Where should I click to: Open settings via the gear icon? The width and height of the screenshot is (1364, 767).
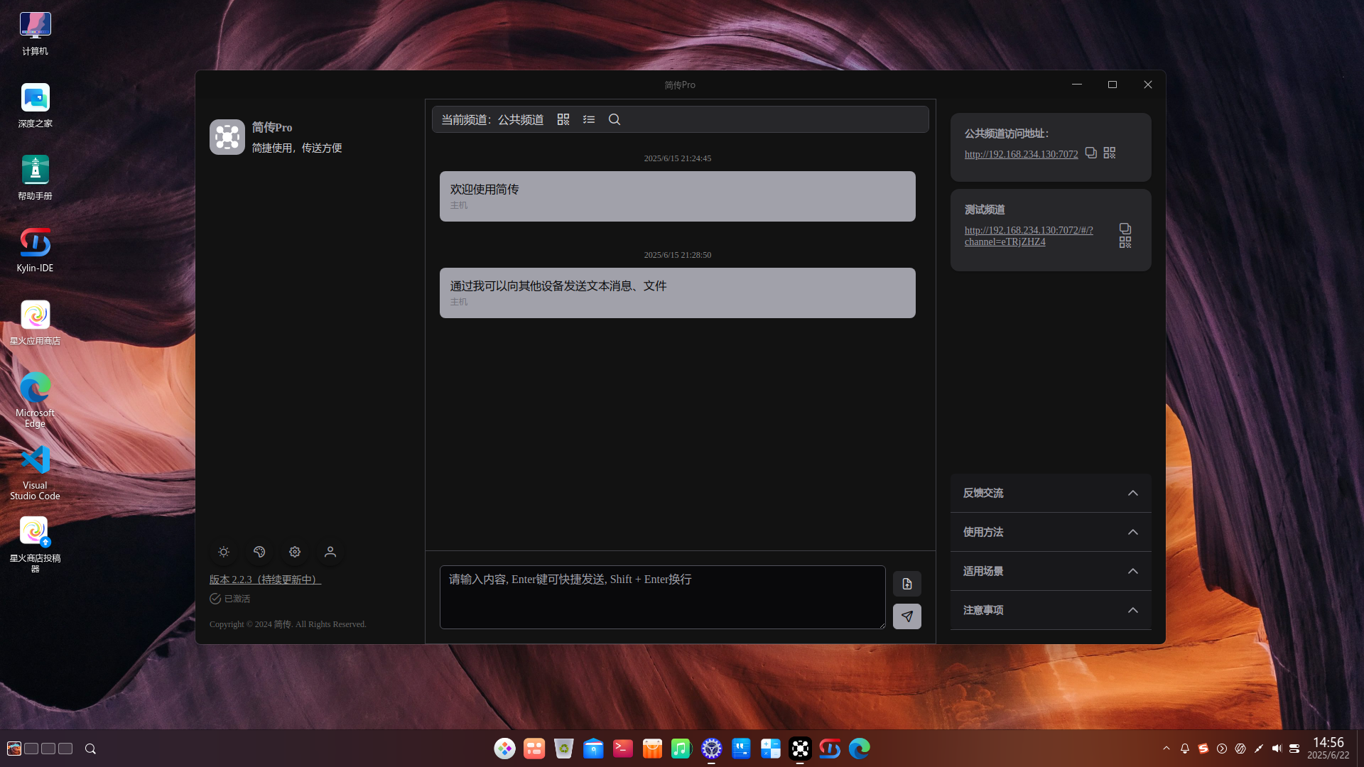[295, 552]
